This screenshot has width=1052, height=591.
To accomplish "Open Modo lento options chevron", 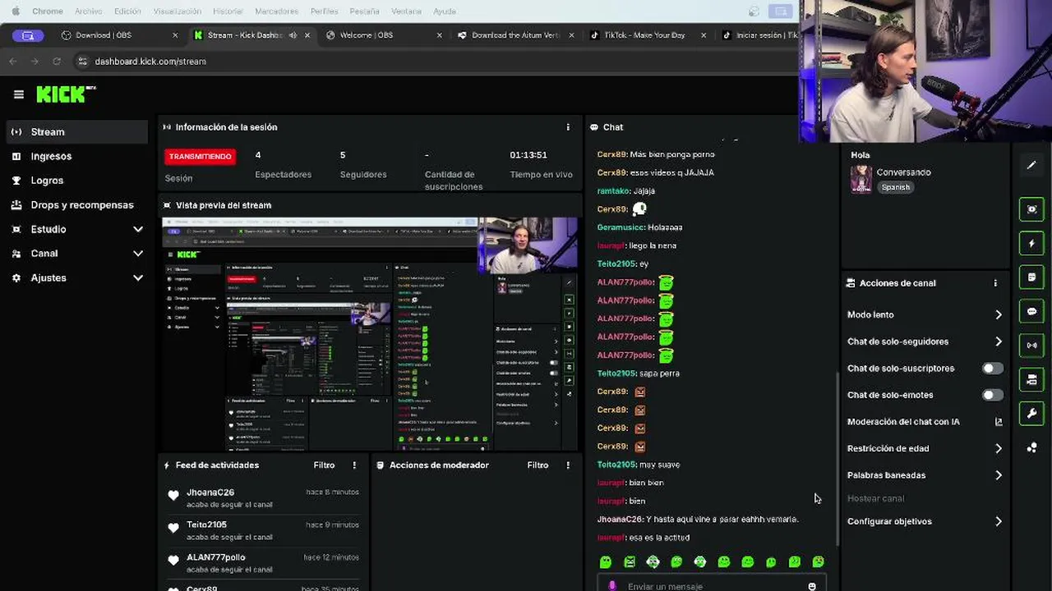I will 999,315.
